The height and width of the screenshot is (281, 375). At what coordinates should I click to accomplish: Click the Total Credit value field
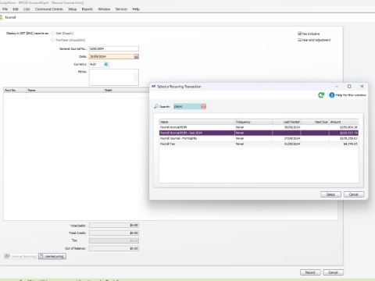click(114, 233)
